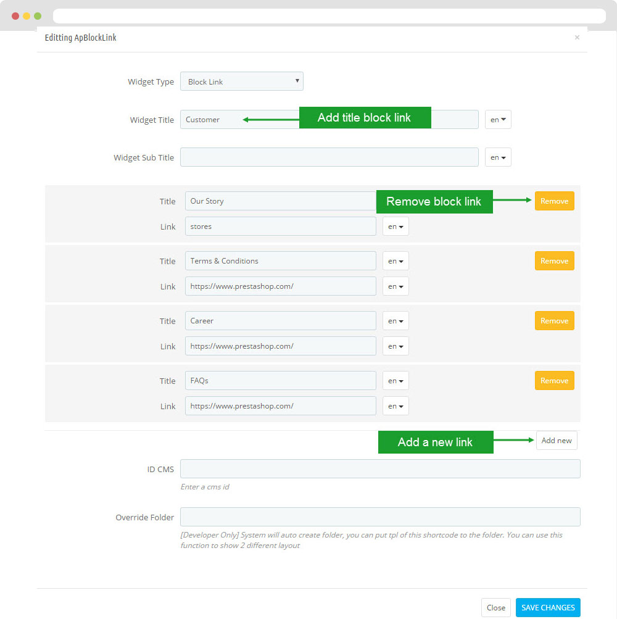Remove the Our Story block link

click(554, 201)
